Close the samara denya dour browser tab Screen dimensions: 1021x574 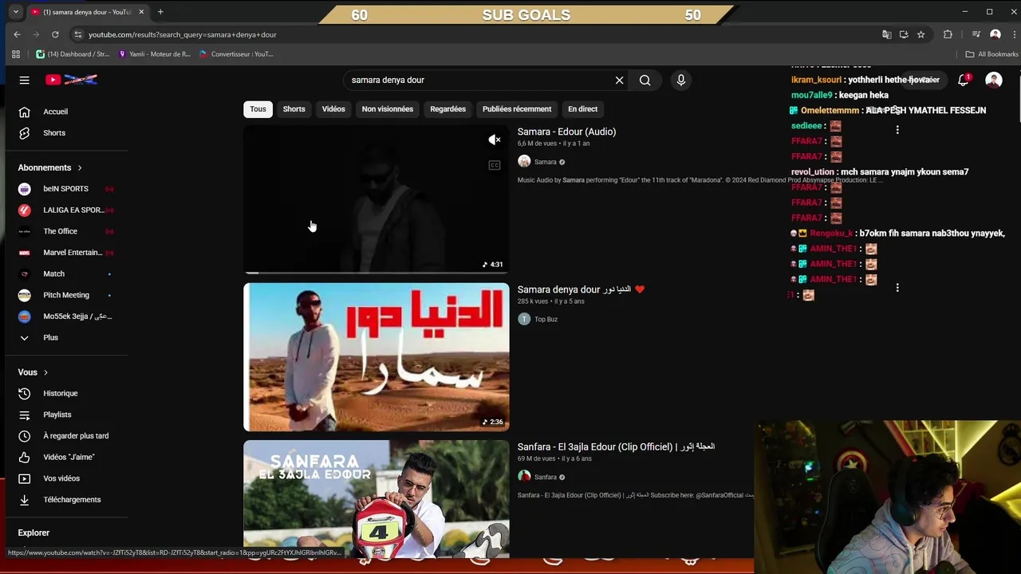click(x=141, y=12)
